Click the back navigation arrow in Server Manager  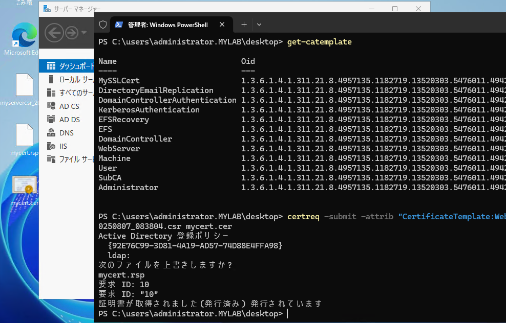(54, 32)
